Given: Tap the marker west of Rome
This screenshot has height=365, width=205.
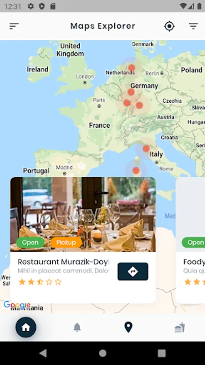Looking at the screenshot, I should pyautogui.click(x=136, y=170).
